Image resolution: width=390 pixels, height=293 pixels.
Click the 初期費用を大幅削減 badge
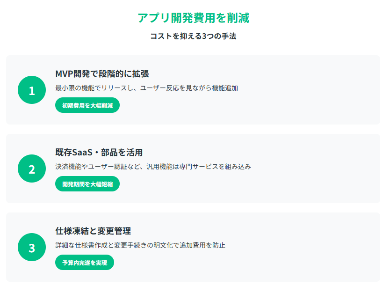tap(87, 105)
